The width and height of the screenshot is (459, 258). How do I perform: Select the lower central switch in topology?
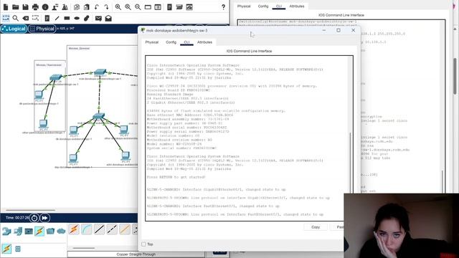(99, 116)
